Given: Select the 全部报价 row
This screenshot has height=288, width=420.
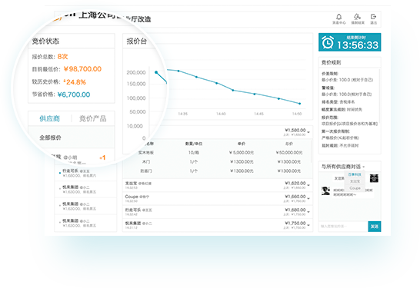Looking at the screenshot, I should 72,137.
